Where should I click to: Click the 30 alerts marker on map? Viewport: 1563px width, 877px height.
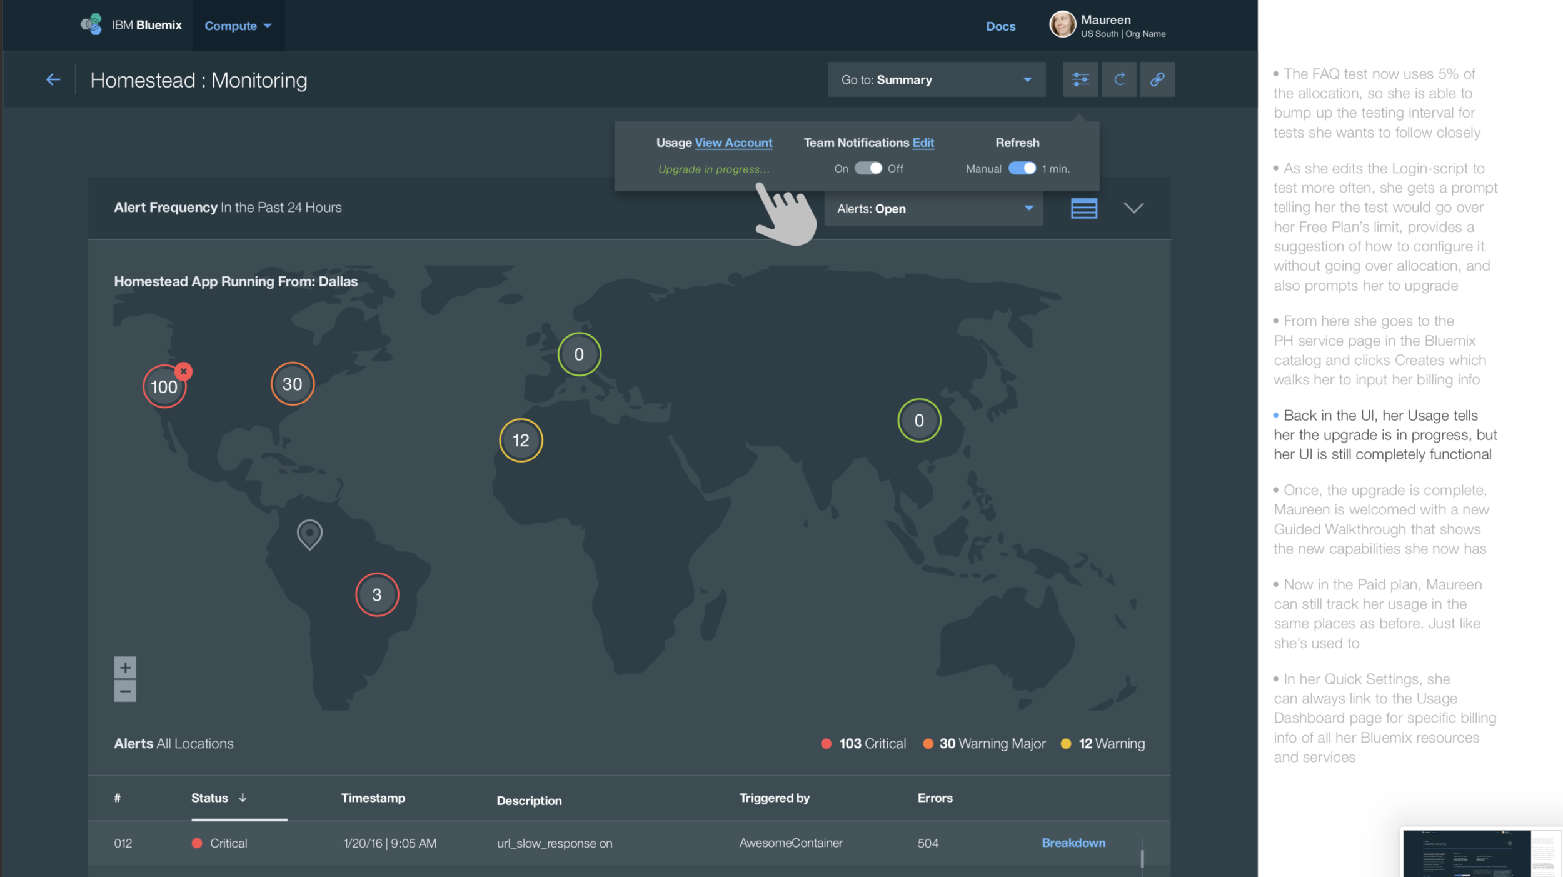coord(292,384)
